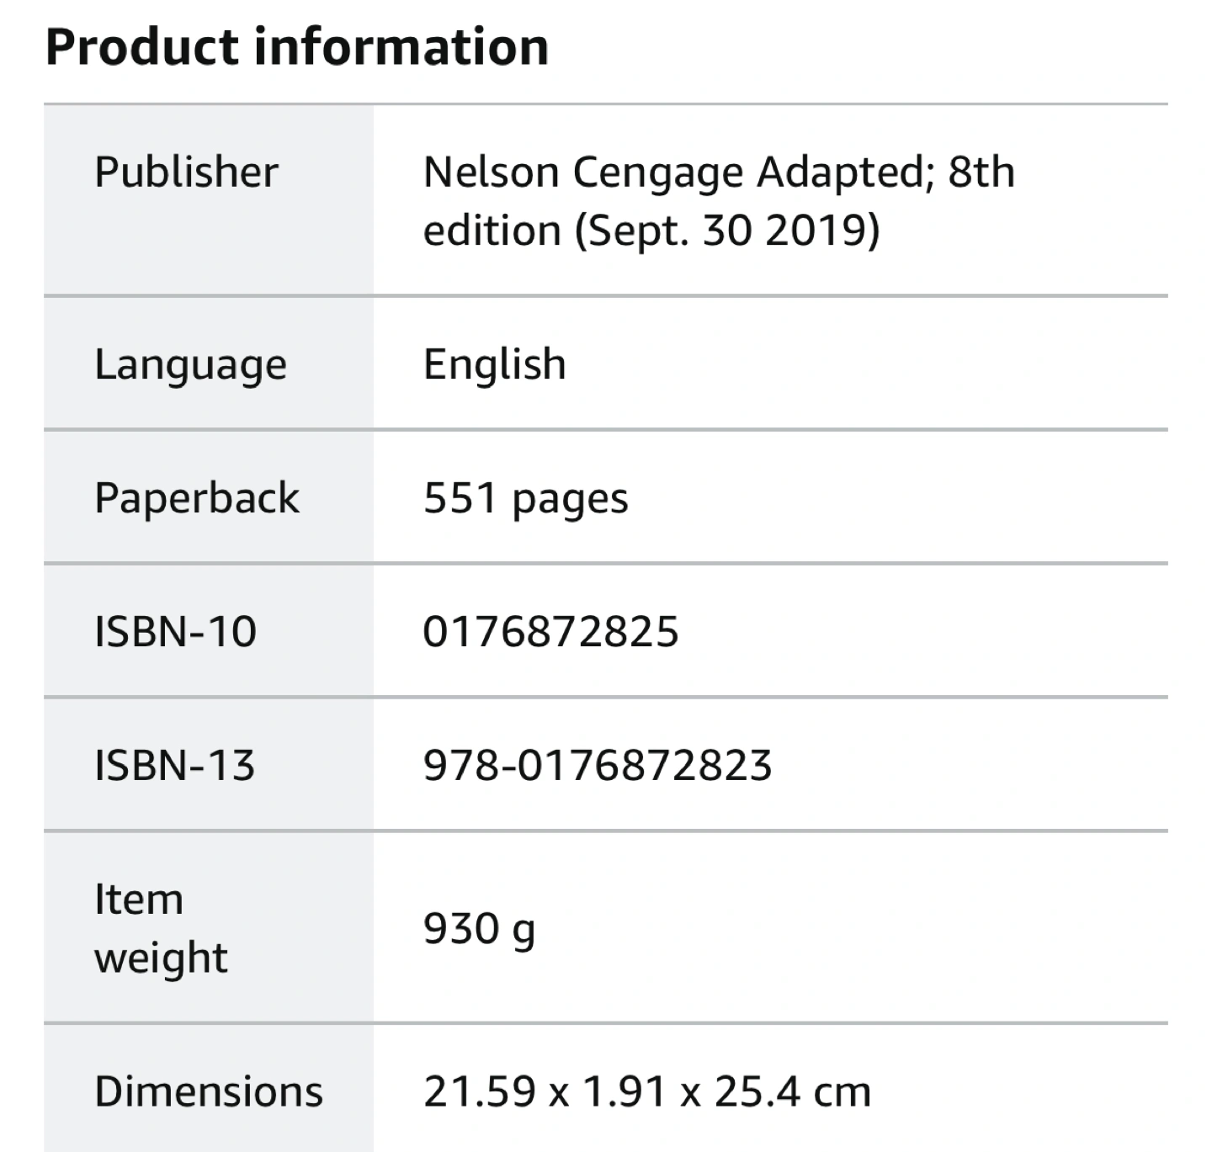Screen dimensions: 1212x1152
Task: Click the 930 g weight value
Action: pyautogui.click(x=479, y=929)
